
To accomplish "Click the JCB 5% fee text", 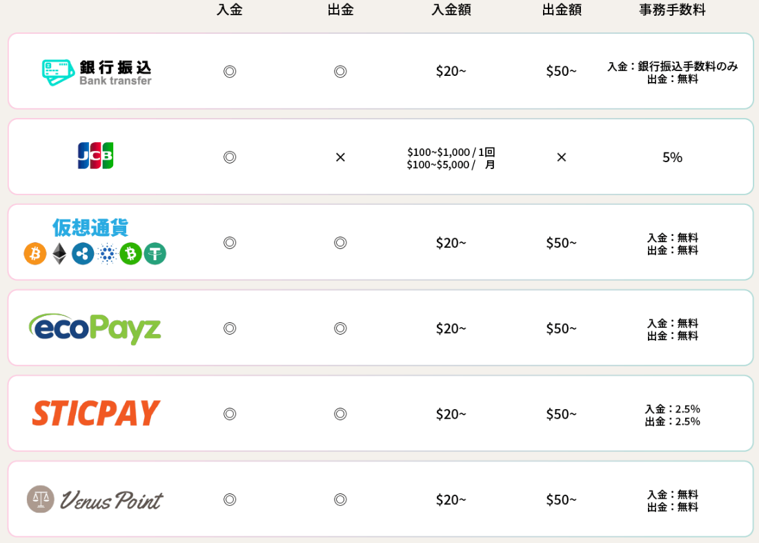I will [672, 157].
